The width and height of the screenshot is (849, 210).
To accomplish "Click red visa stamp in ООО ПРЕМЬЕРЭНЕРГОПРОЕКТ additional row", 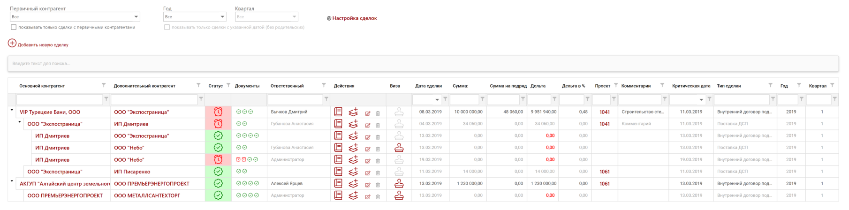I will point(399,183).
